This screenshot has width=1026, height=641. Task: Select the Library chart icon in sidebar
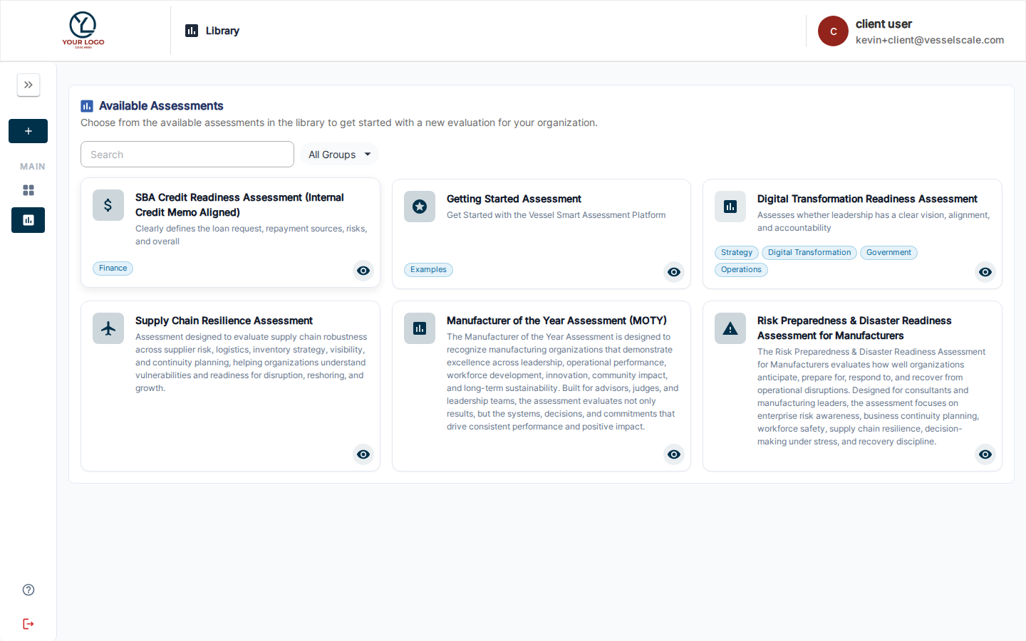pos(28,220)
